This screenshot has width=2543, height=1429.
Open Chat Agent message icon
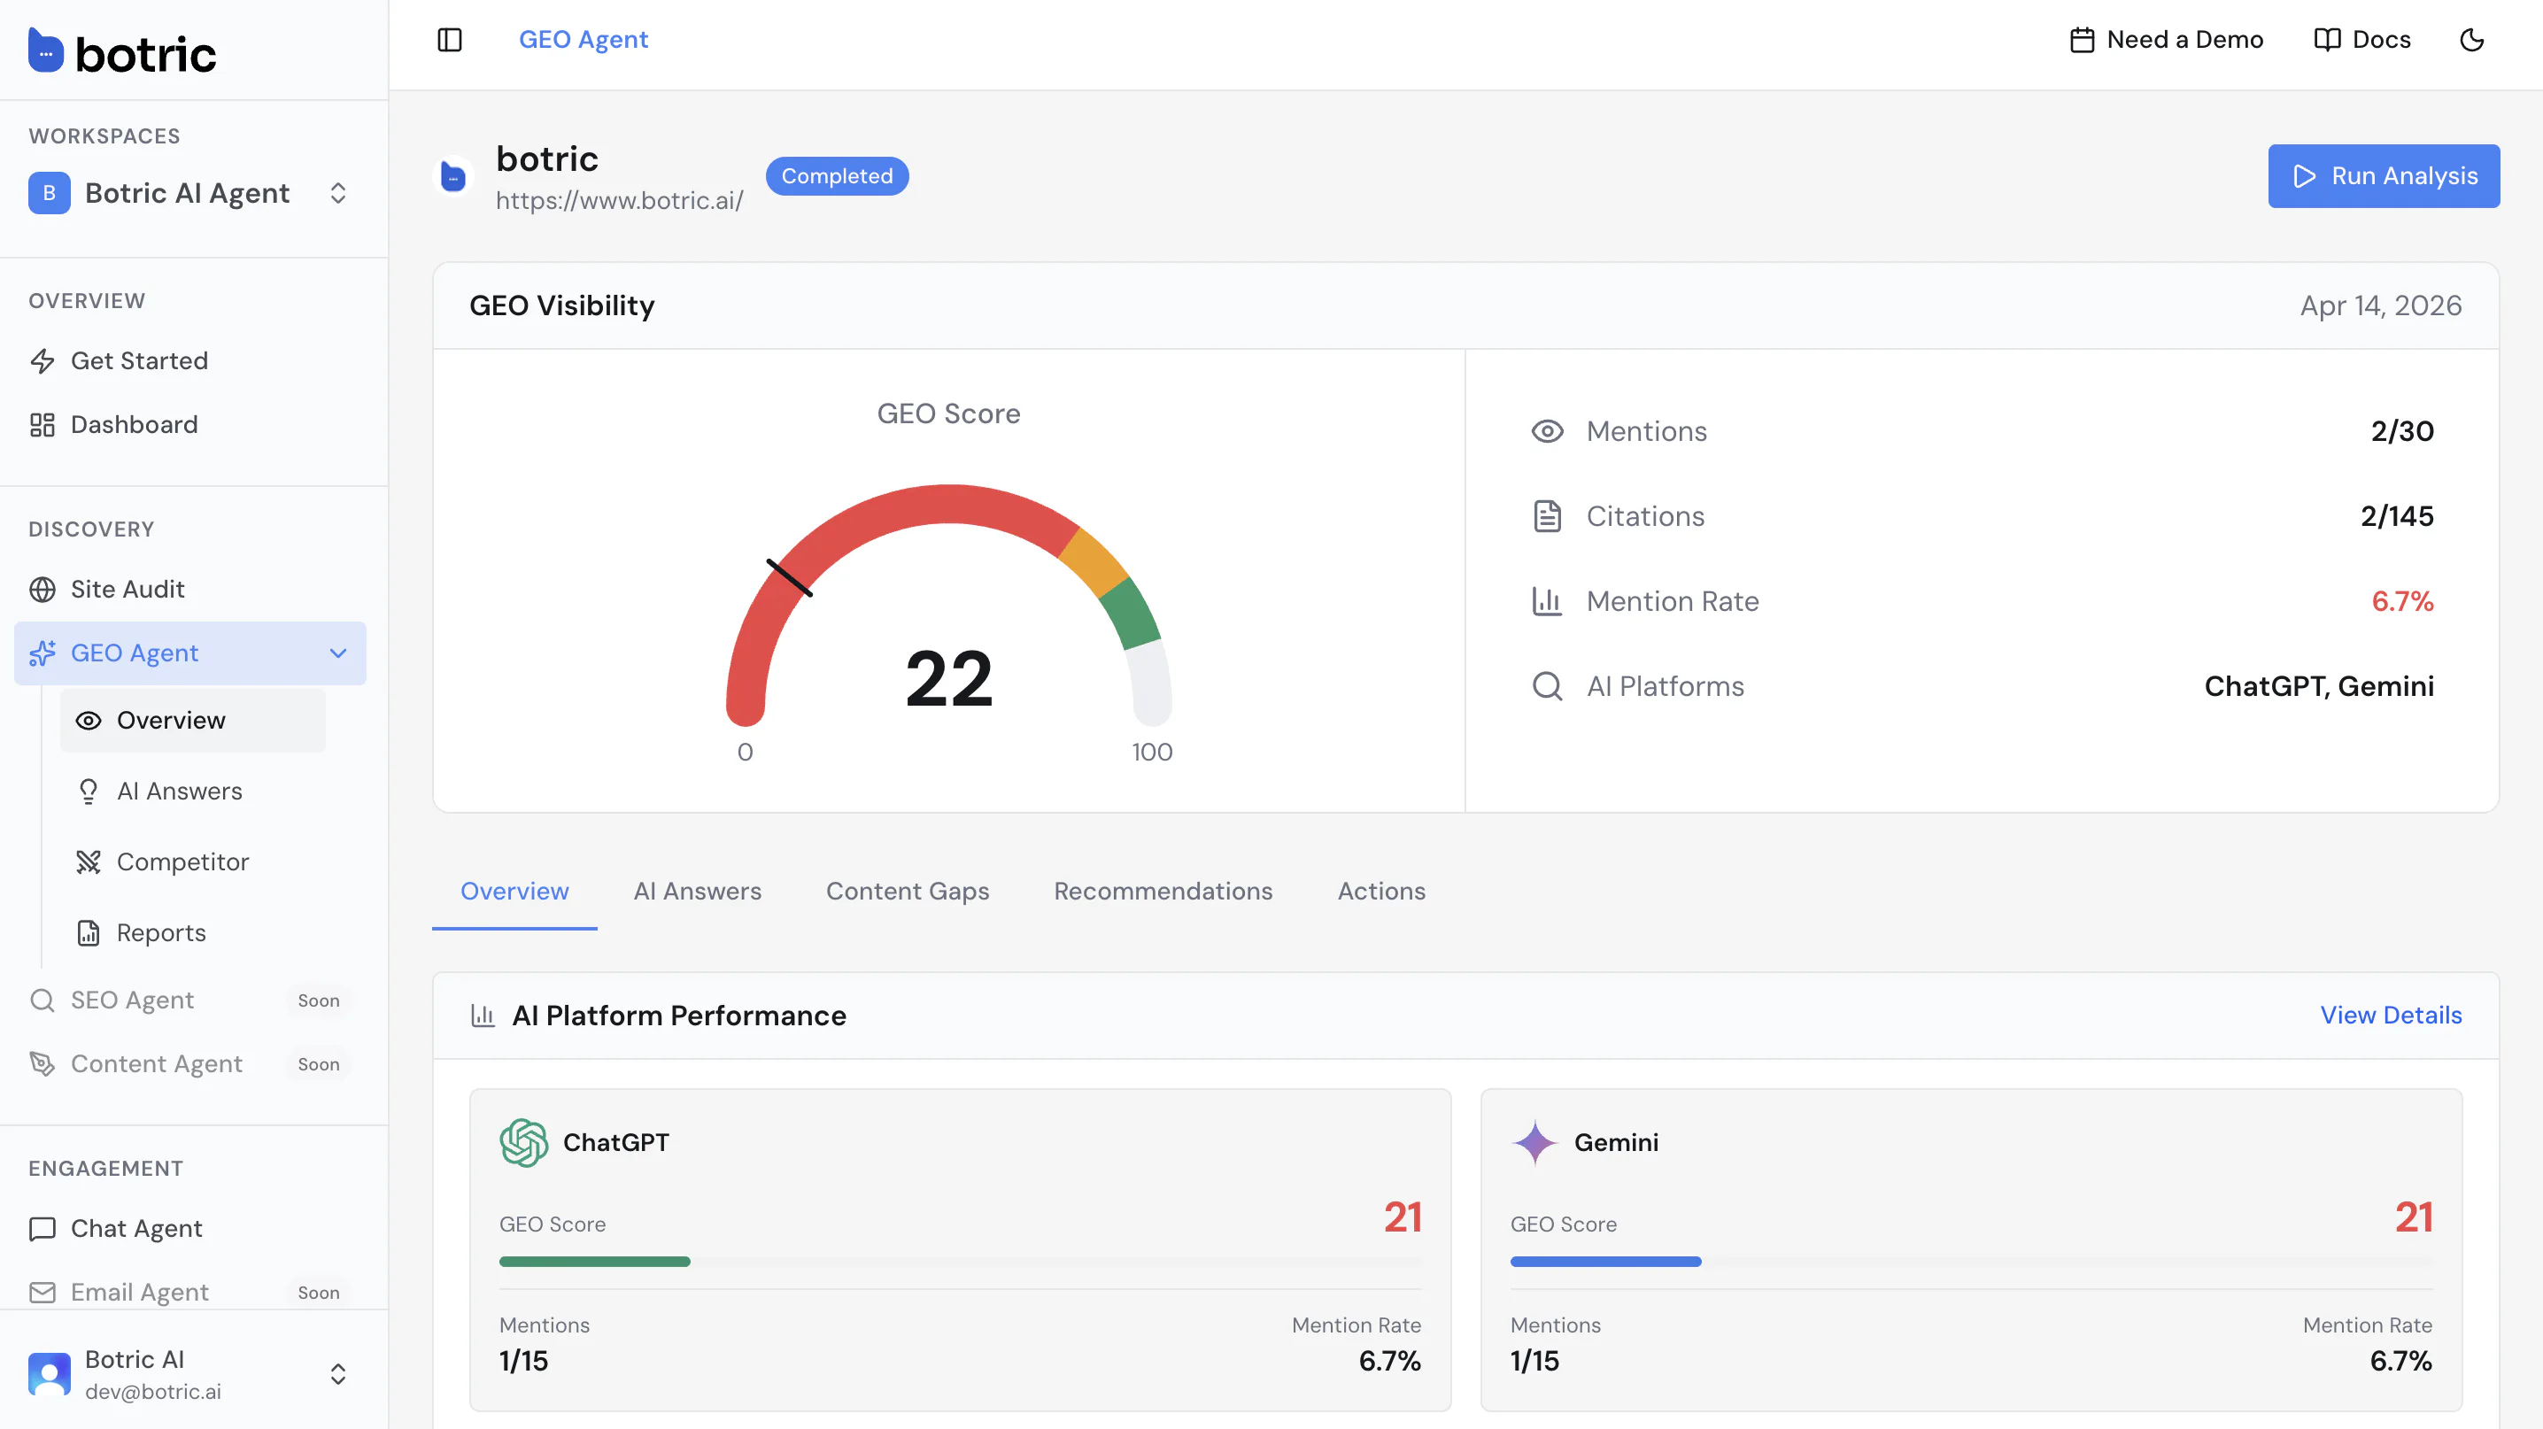[43, 1229]
